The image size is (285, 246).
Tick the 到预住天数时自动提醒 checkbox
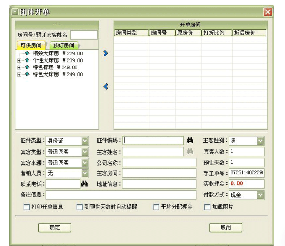(x=80, y=207)
